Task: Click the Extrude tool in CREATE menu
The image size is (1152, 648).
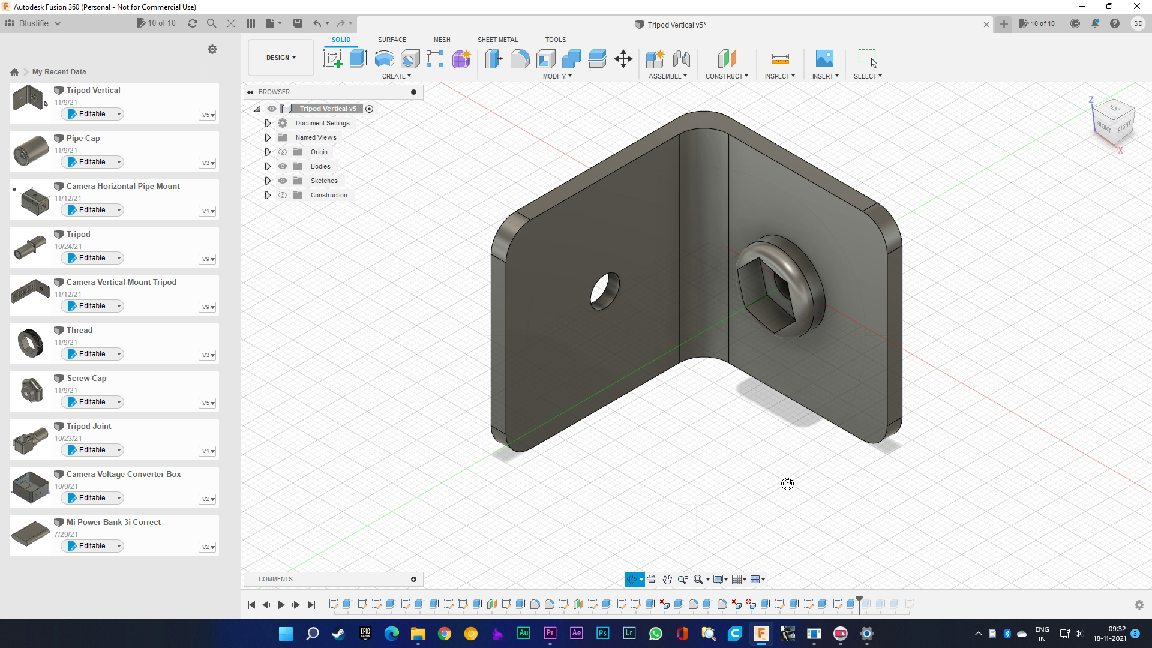Action: [358, 59]
